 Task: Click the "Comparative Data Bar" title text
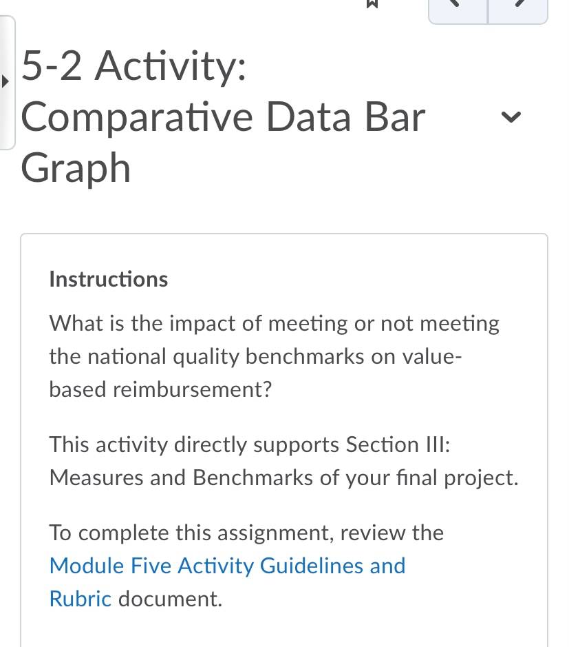pyautogui.click(x=223, y=118)
